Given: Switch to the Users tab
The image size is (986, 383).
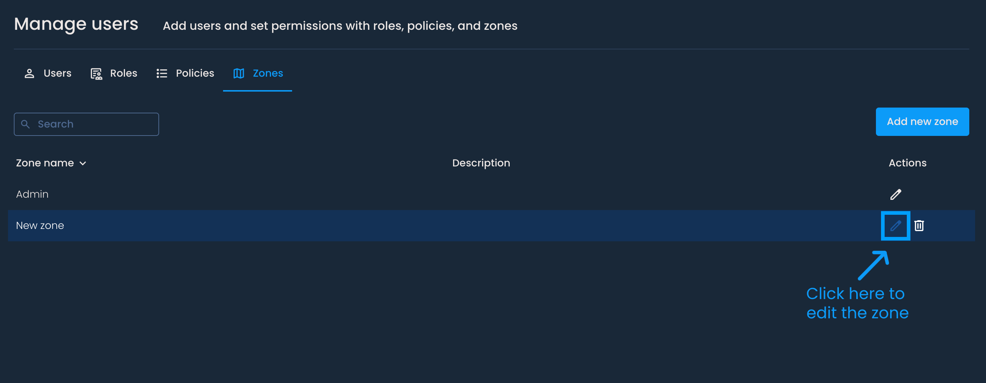Looking at the screenshot, I should click(x=57, y=73).
